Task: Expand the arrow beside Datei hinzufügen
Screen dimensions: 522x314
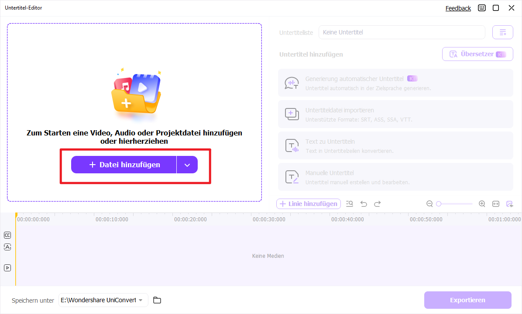Action: pyautogui.click(x=187, y=165)
